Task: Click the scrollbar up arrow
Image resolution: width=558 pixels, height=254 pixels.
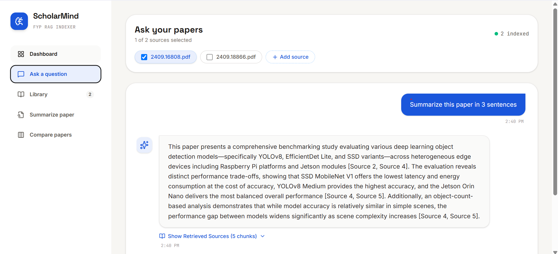Action: point(555,4)
